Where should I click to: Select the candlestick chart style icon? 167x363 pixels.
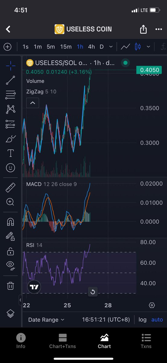coord(138,47)
